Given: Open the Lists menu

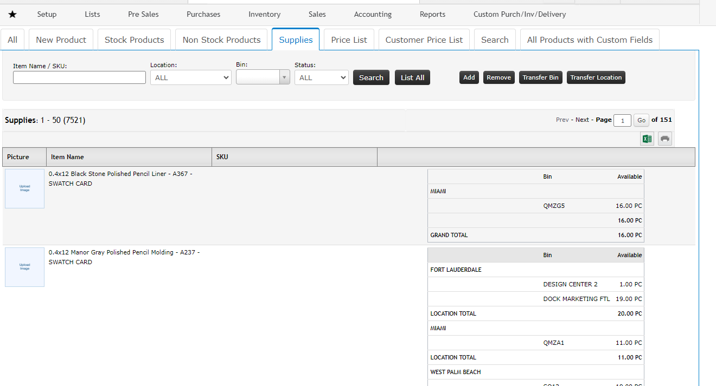Looking at the screenshot, I should (x=92, y=14).
